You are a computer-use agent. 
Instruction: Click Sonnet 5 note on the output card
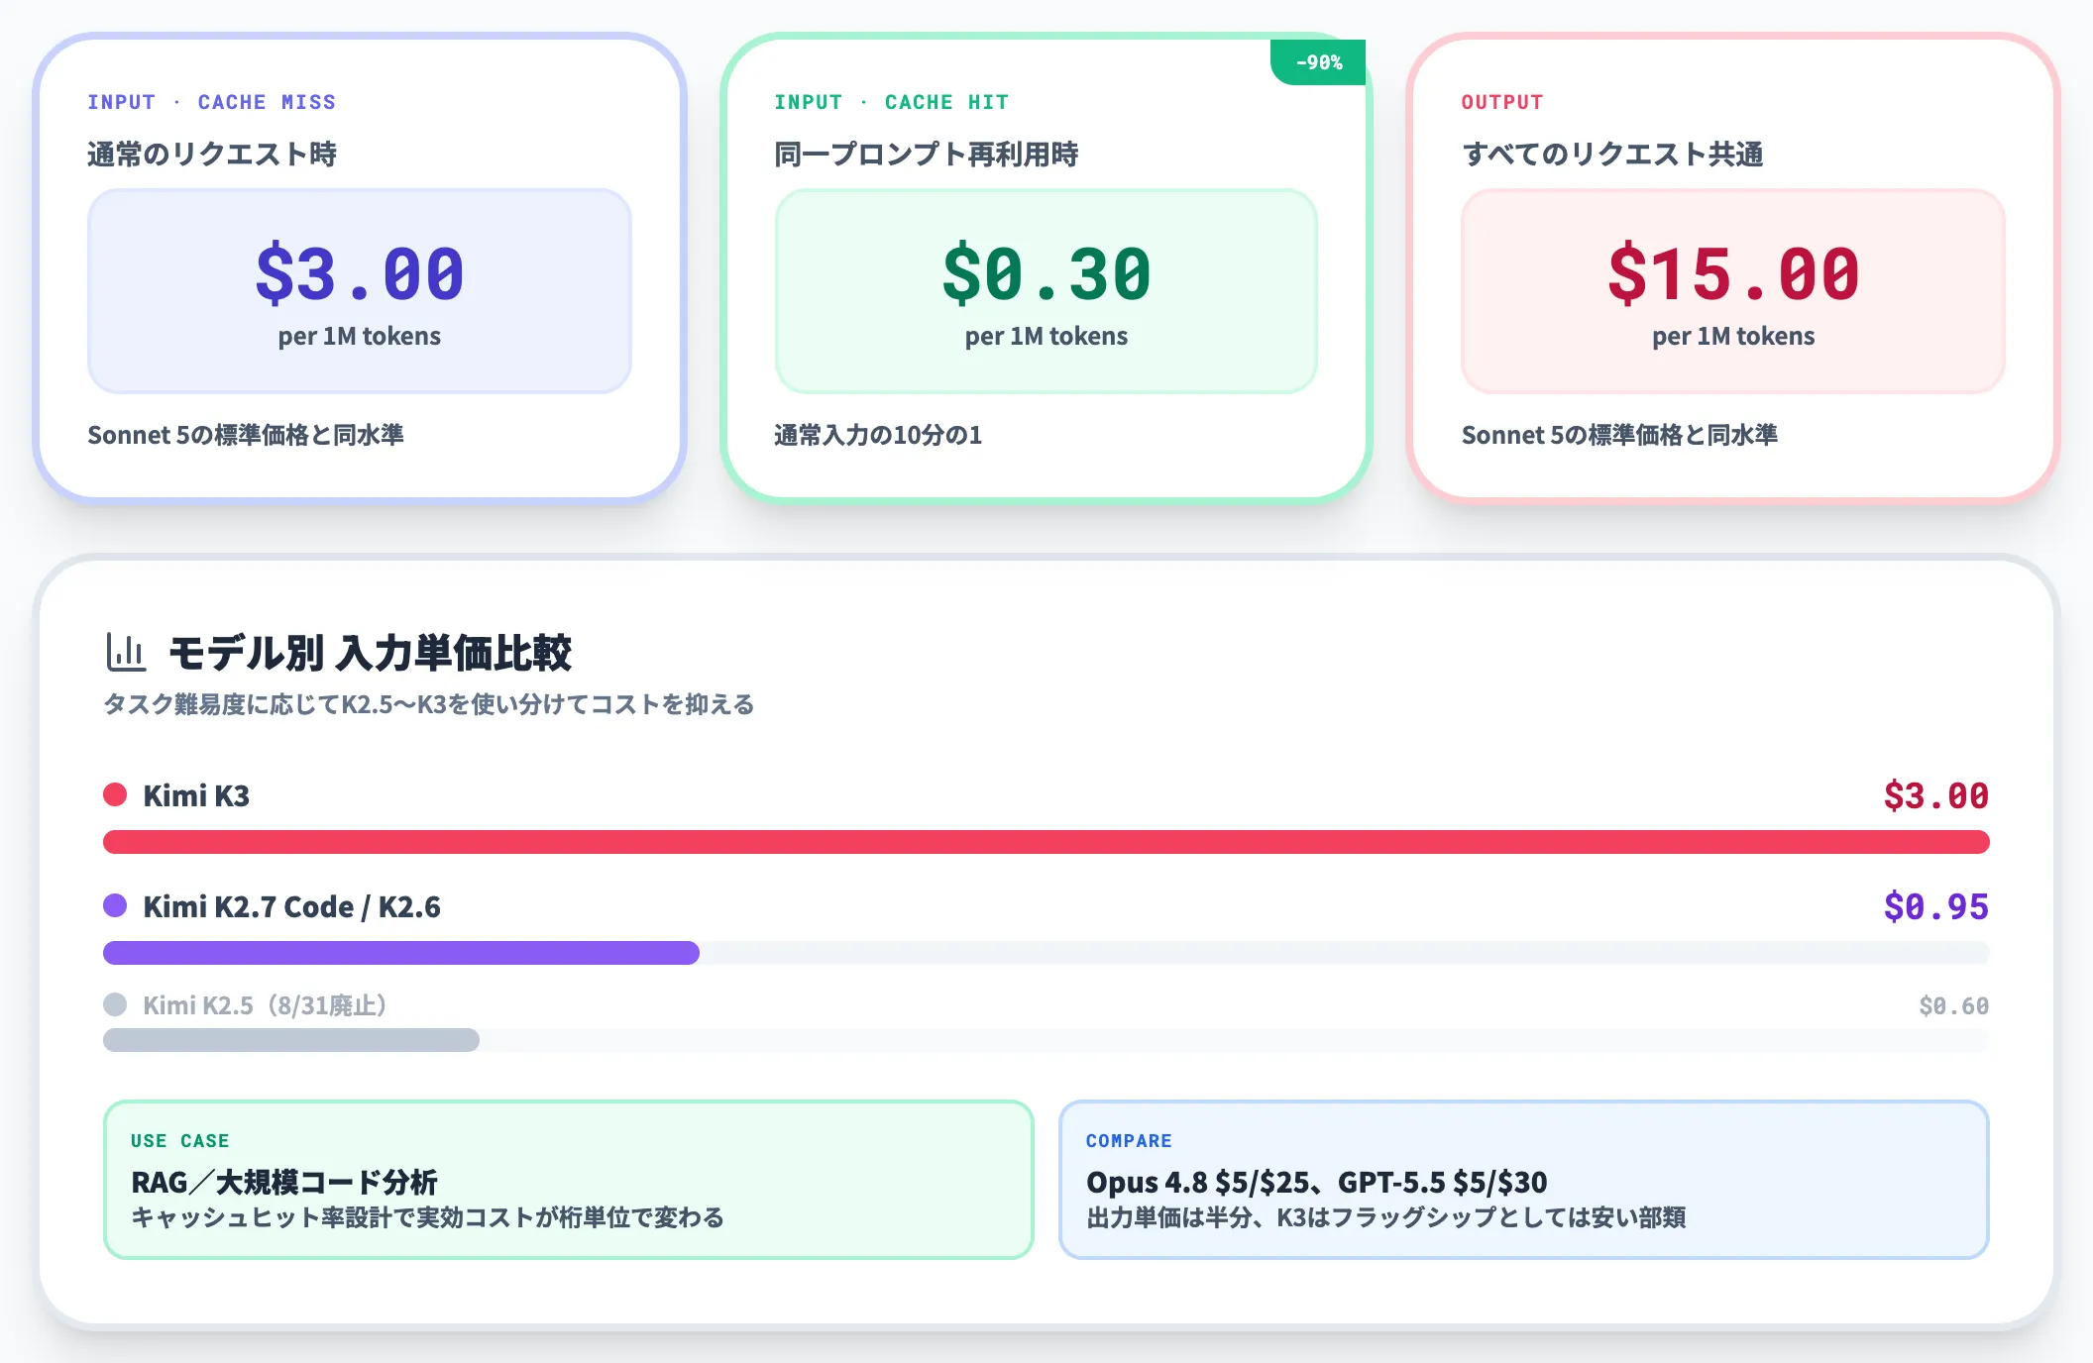point(1619,435)
